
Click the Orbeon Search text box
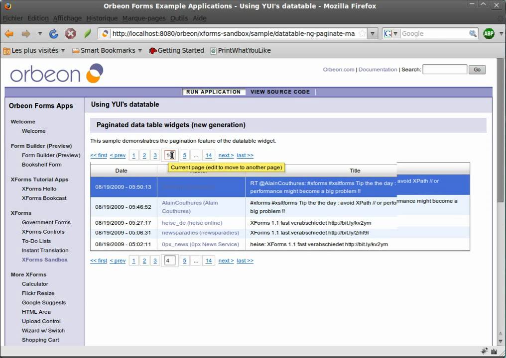pos(445,69)
